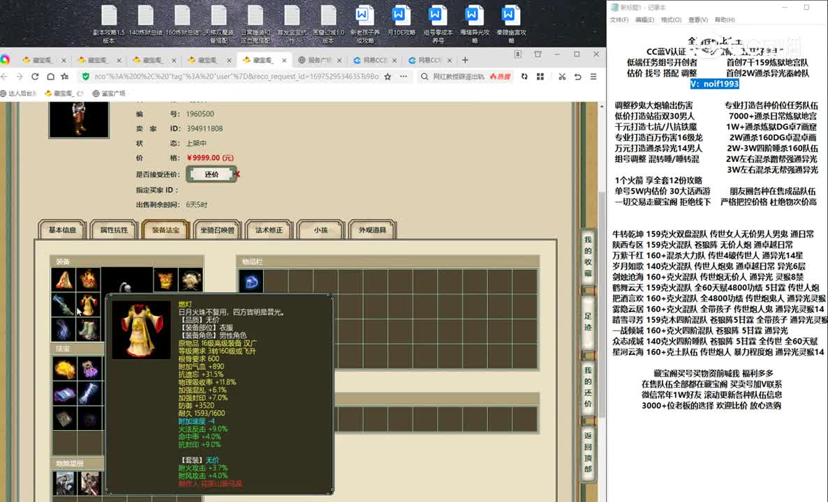Open favorites star-list icon beside home
This screenshot has height=502, width=828.
coord(65,77)
